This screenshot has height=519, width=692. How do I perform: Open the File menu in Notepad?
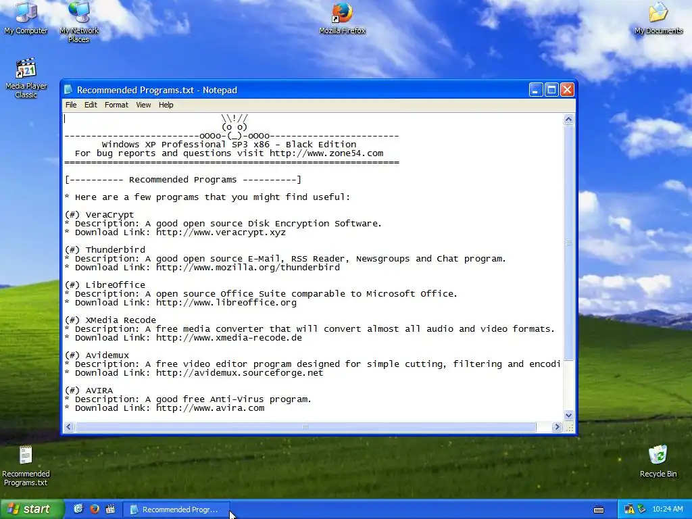point(71,105)
